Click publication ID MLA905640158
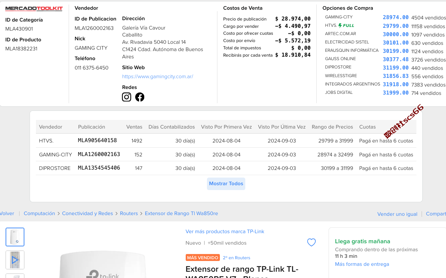The width and height of the screenshot is (446, 278). click(x=97, y=140)
